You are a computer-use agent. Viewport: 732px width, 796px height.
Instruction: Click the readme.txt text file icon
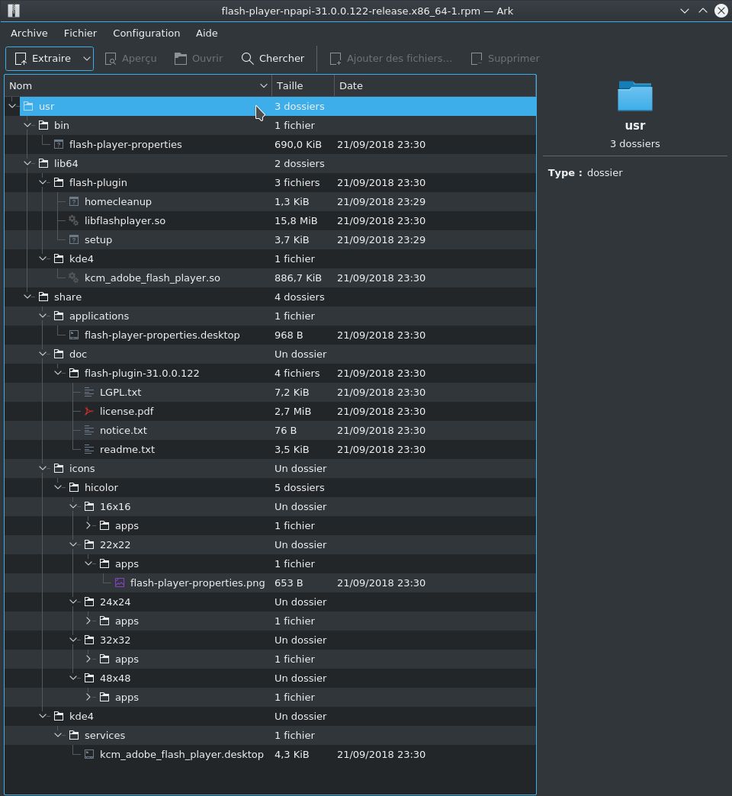[89, 449]
